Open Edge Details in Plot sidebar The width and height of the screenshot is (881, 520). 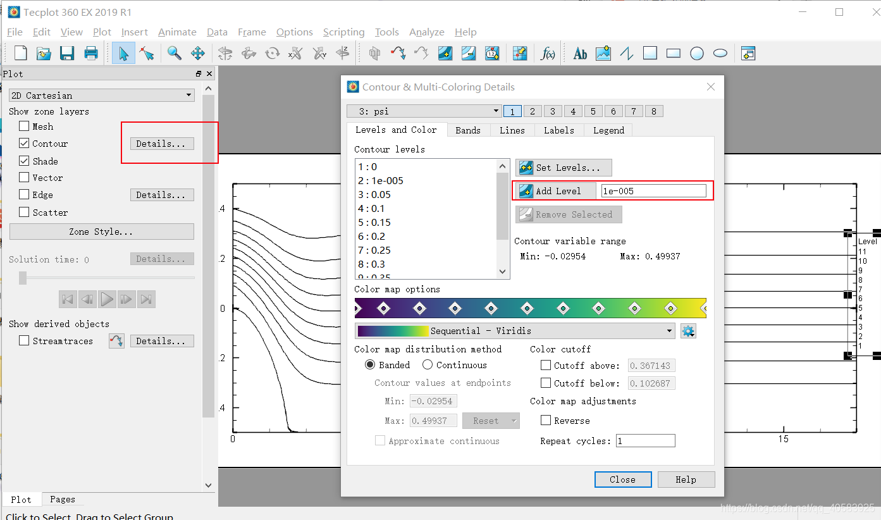(x=162, y=195)
